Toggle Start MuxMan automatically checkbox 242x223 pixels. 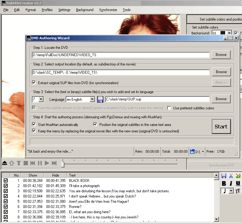(34, 124)
